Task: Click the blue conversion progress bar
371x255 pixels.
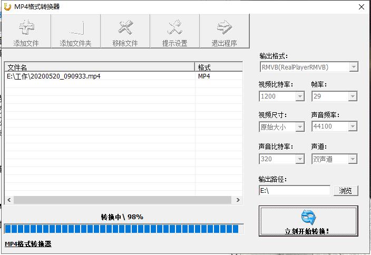Action: 124,229
